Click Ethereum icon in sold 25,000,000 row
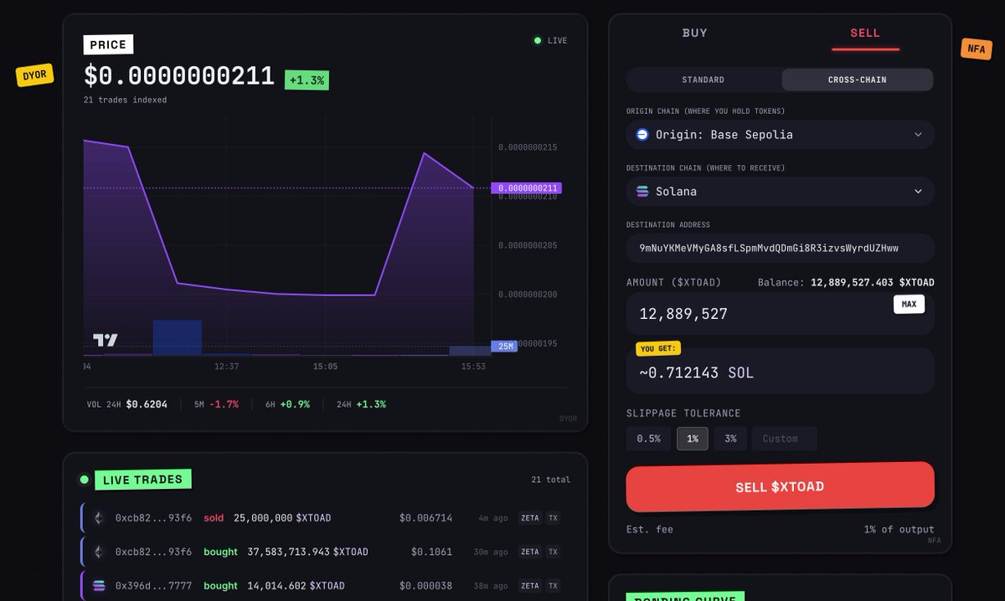Viewport: 1005px width, 601px height. pos(98,518)
